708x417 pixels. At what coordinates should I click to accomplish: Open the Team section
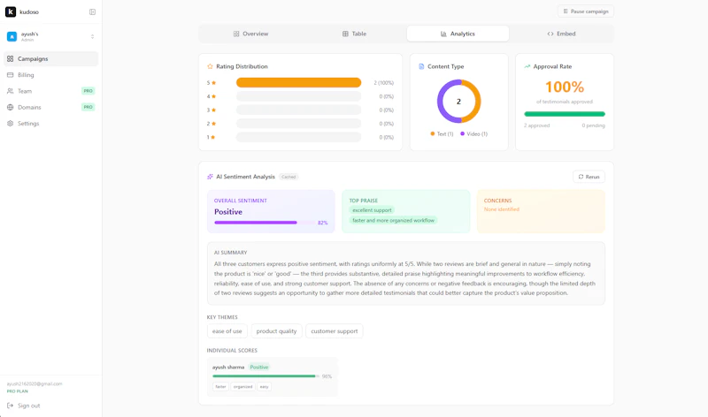pos(50,91)
